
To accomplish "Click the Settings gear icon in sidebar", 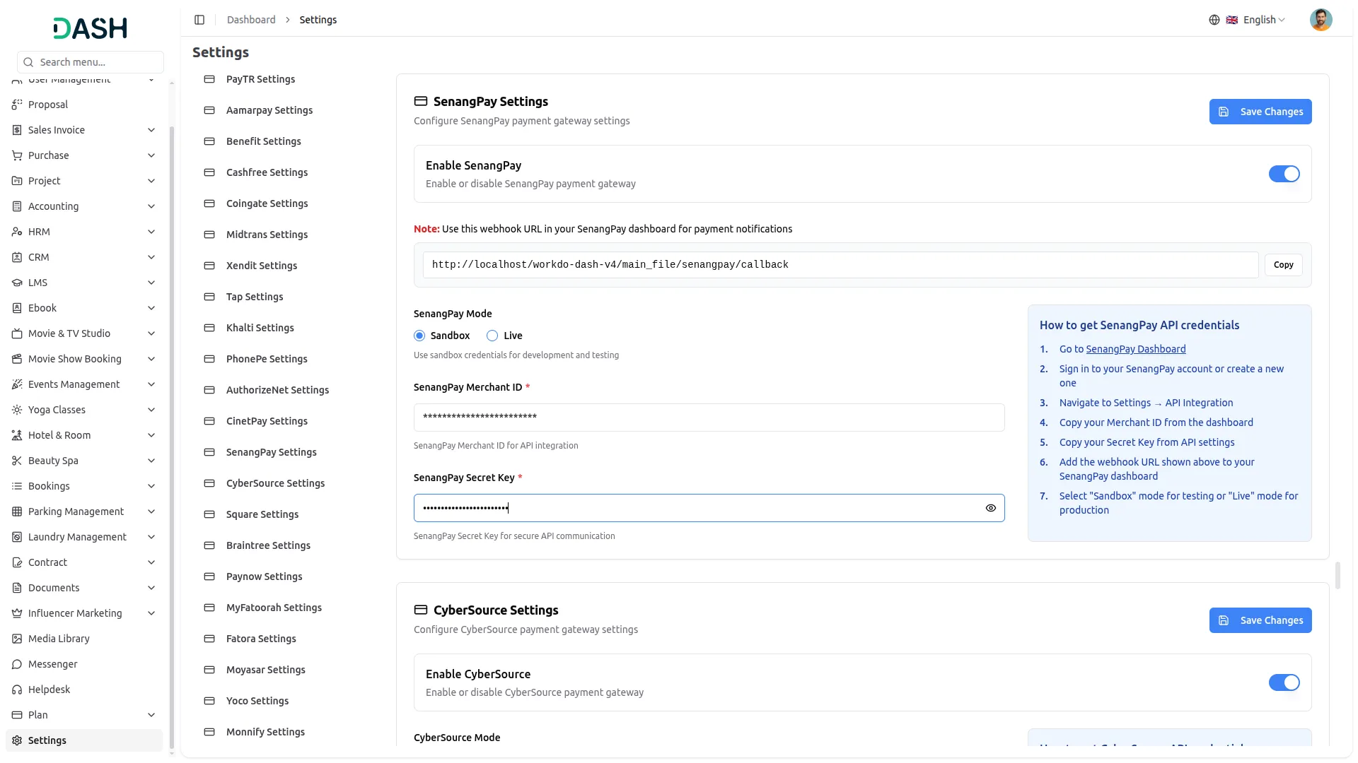I will tap(17, 740).
